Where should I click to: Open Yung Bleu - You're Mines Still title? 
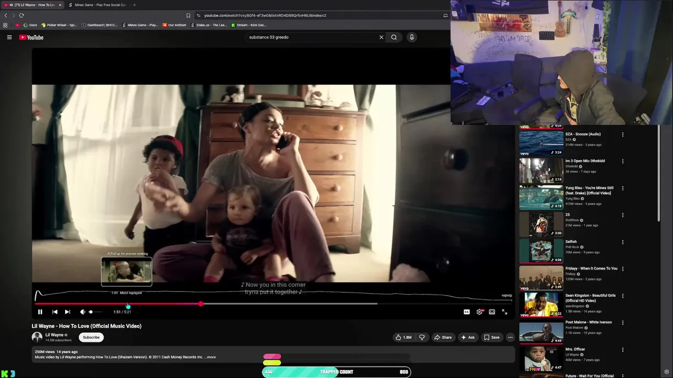coord(589,191)
